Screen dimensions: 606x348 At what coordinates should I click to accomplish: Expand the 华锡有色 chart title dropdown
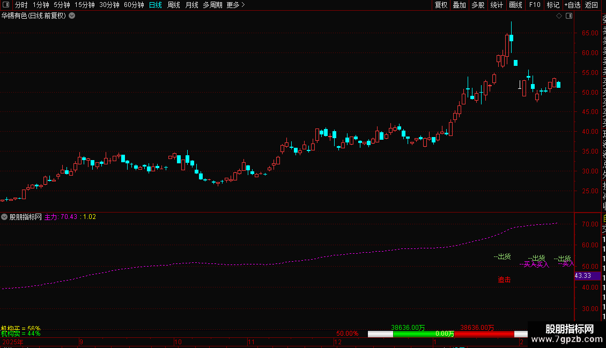[72, 16]
